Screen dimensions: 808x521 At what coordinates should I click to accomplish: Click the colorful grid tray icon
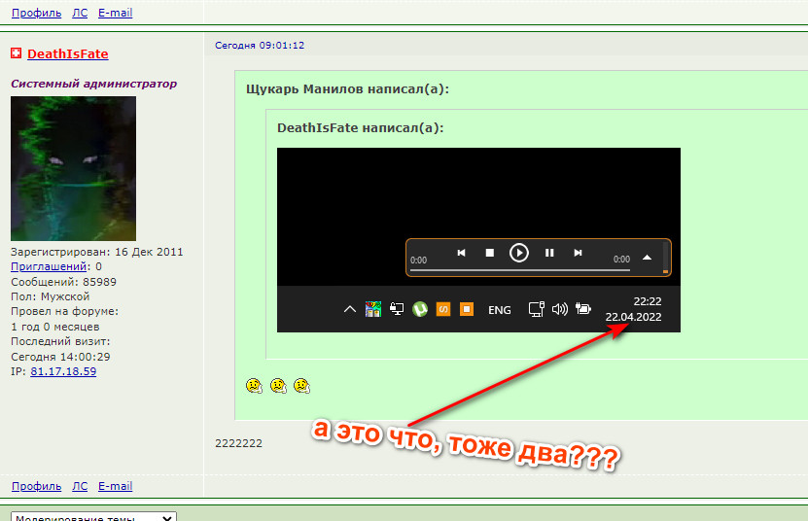[373, 309]
